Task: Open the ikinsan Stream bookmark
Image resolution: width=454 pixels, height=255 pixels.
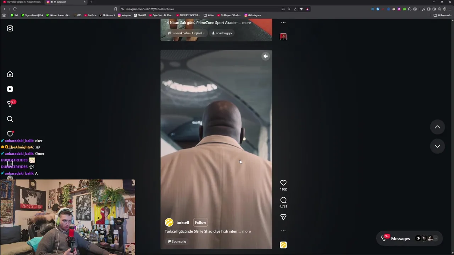Action: click(x=58, y=15)
